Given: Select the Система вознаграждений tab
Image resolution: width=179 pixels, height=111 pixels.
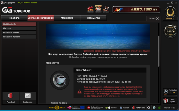Looking at the screenshot, I should coord(41,18).
